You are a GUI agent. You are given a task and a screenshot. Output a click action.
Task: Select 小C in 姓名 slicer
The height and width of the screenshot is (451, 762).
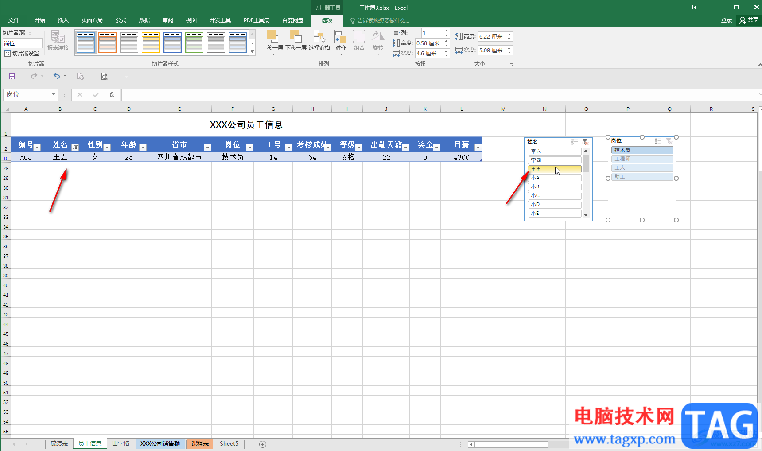(x=554, y=195)
